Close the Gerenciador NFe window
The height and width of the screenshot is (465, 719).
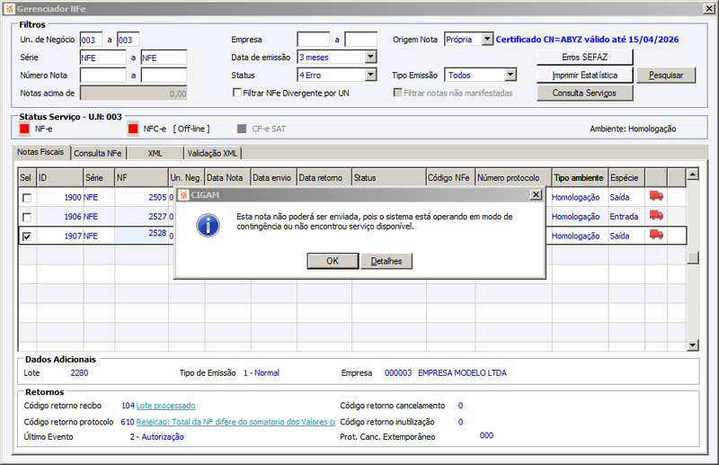tap(709, 8)
